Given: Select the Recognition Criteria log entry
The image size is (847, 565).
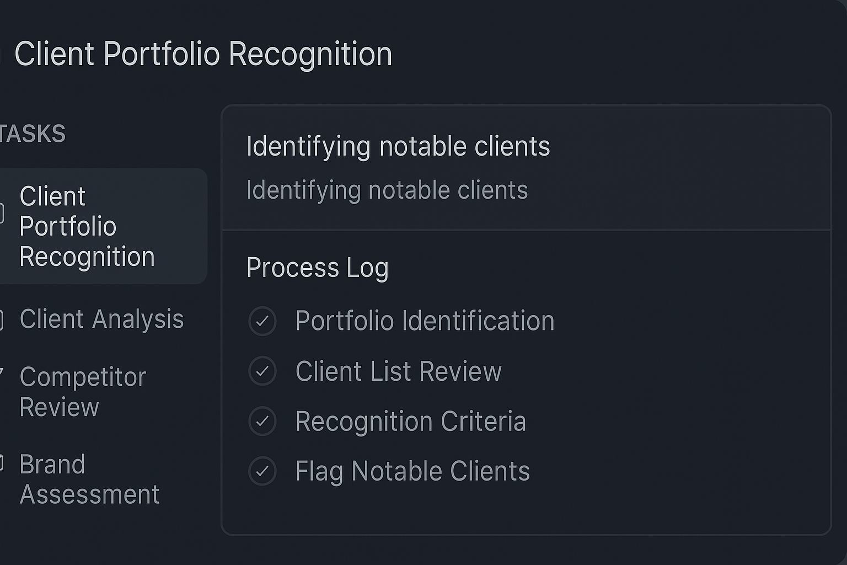Looking at the screenshot, I should (x=410, y=422).
